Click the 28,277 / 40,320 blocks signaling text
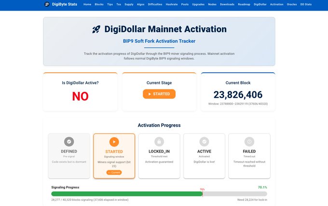 90,200
